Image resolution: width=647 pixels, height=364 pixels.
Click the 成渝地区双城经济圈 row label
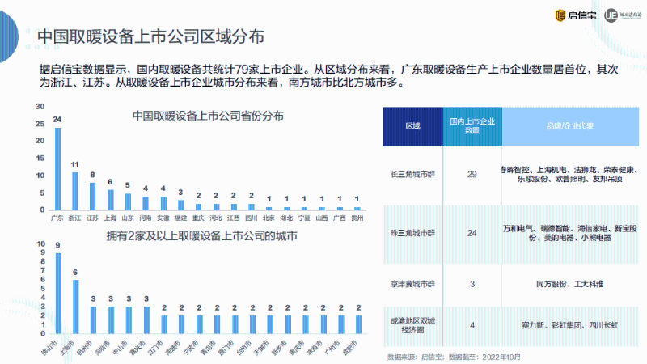pyautogui.click(x=412, y=324)
